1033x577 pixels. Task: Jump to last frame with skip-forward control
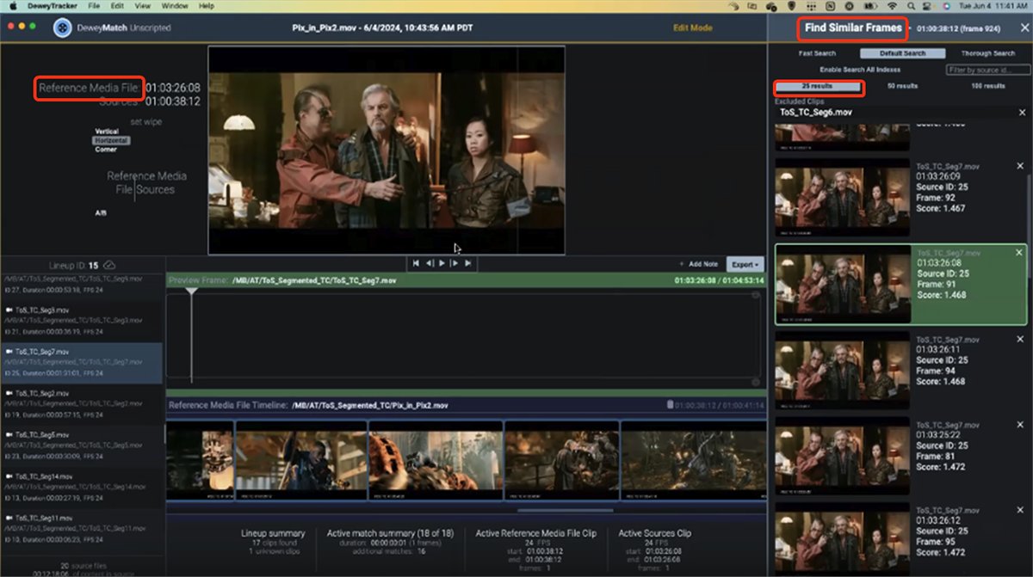coord(468,263)
